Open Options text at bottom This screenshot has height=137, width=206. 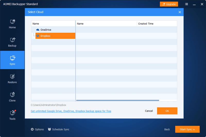39,129
